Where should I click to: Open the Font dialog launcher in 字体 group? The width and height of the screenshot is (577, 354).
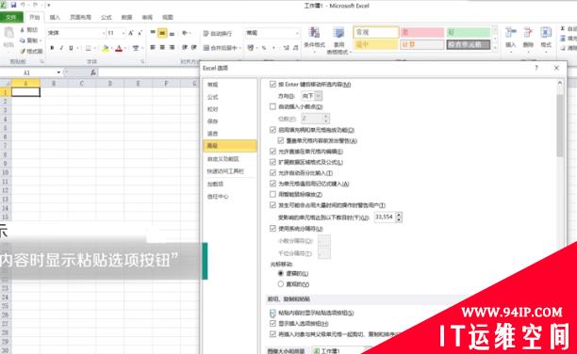click(x=142, y=61)
